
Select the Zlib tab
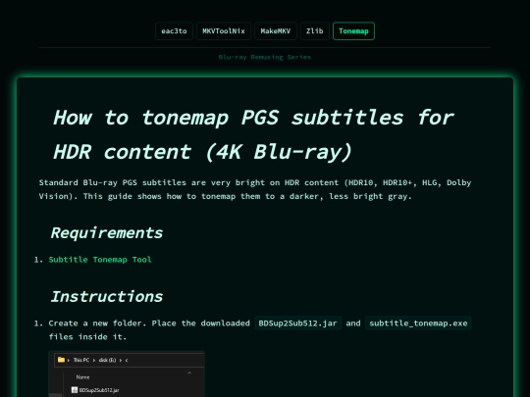315,31
